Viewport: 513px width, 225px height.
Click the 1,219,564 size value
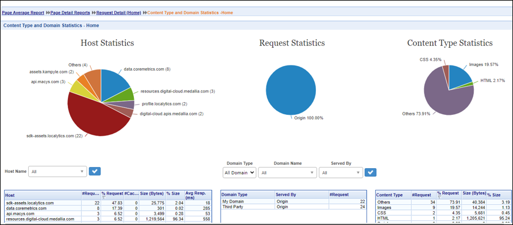tap(156, 219)
